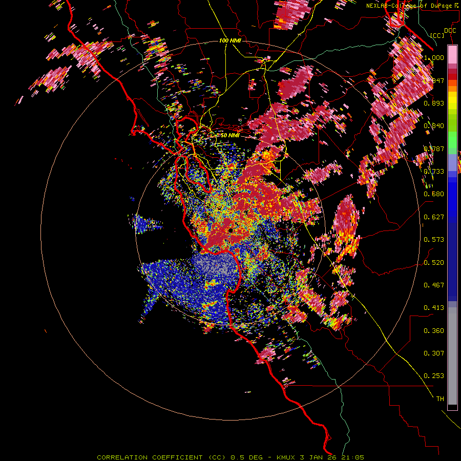Select the 0.947 value on the legend
This screenshot has width=461, height=461.
tap(434, 80)
